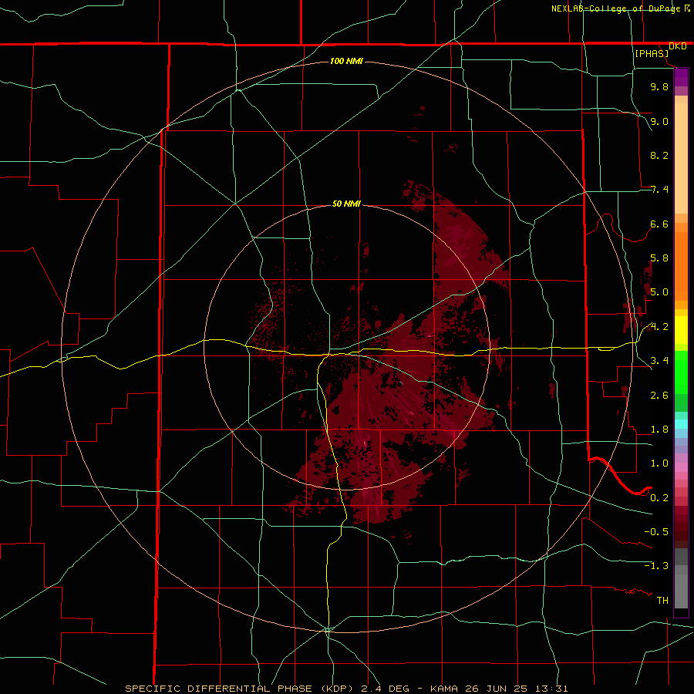This screenshot has height=694, width=694.
Task: Click the "50 NMI" range ring label
Action: (x=346, y=204)
